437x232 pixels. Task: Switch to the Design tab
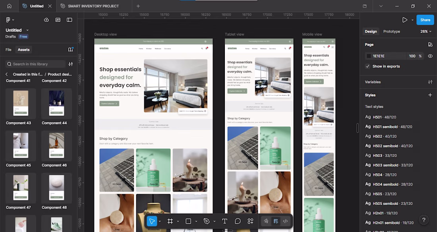click(x=371, y=31)
